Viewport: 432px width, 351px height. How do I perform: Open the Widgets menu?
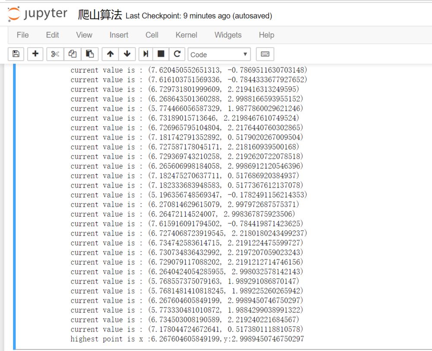click(x=228, y=35)
